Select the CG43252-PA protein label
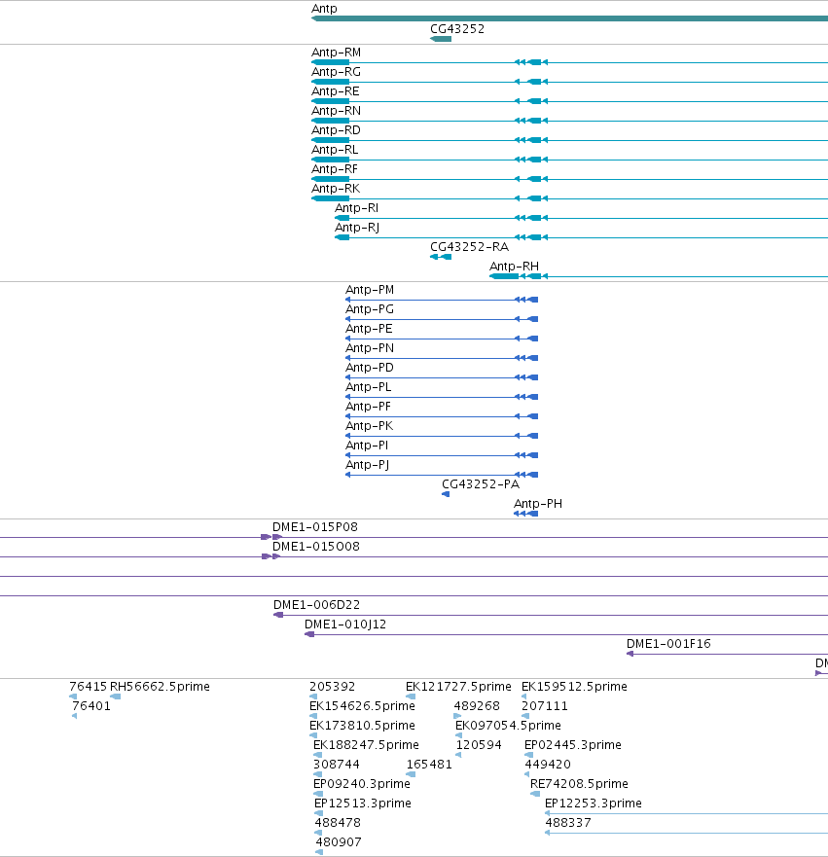Screen dimensions: 828x857 (481, 484)
